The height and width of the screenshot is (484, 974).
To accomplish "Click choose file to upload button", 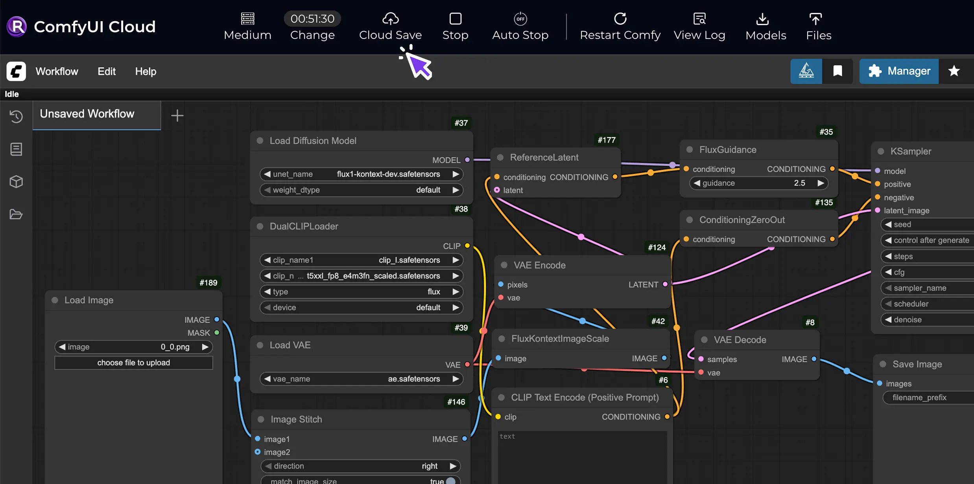I will pos(134,363).
